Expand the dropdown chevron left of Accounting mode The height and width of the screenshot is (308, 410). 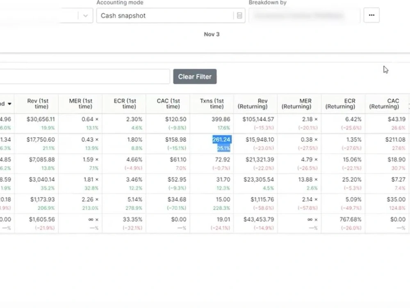tap(85, 16)
